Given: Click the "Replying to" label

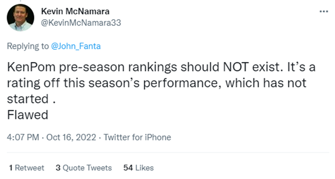Looking at the screenshot, I should pyautogui.click(x=28, y=46).
